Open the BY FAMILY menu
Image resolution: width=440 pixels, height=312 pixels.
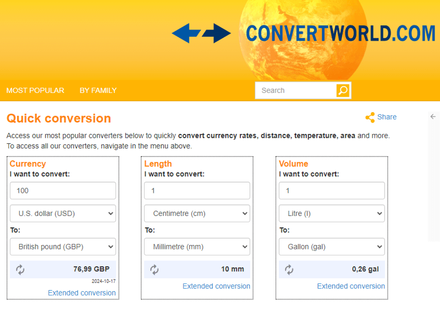(x=98, y=91)
